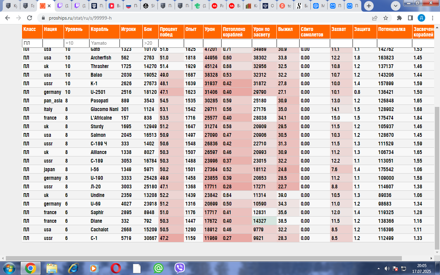Click the Уровень filter input field
The height and width of the screenshot is (275, 440).
76,43
